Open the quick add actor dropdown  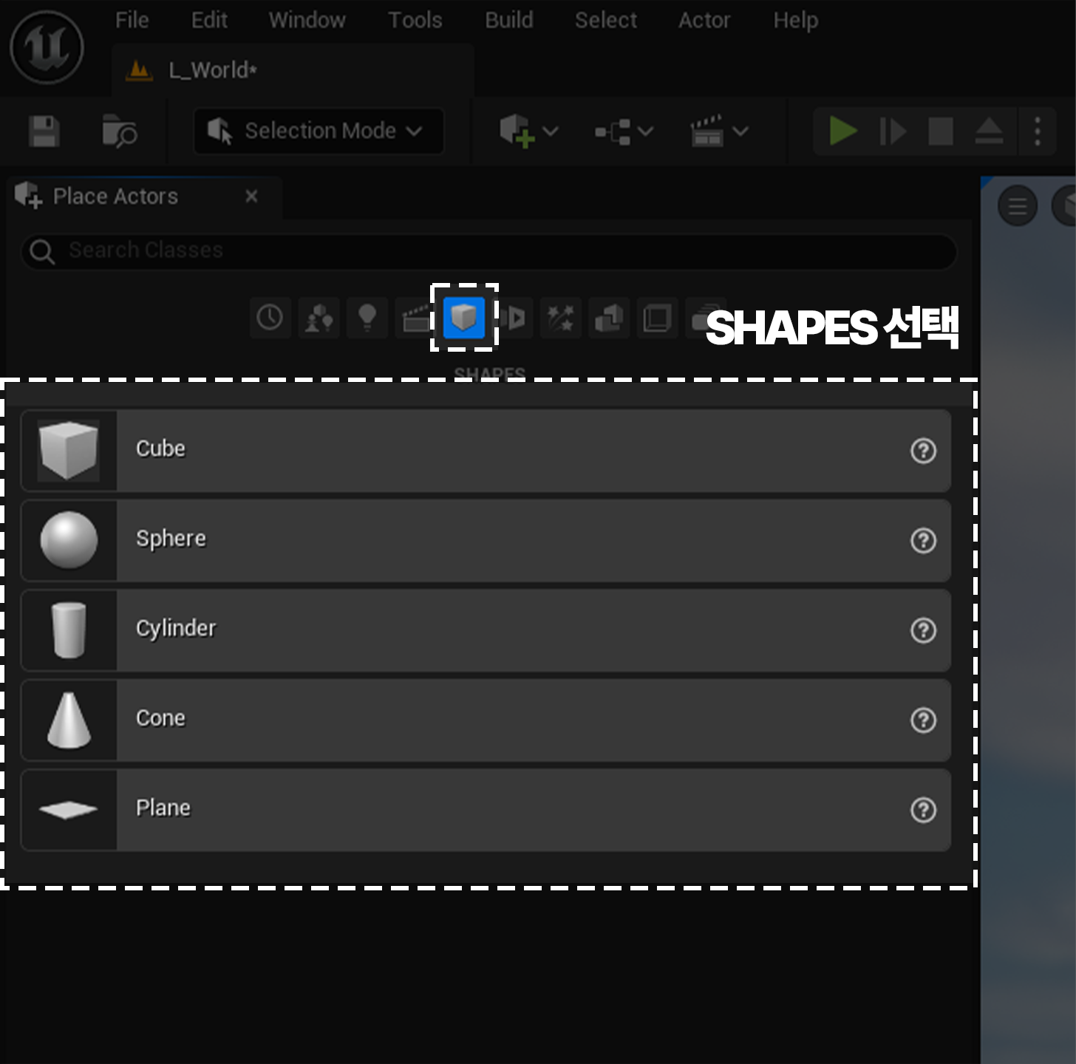point(528,131)
